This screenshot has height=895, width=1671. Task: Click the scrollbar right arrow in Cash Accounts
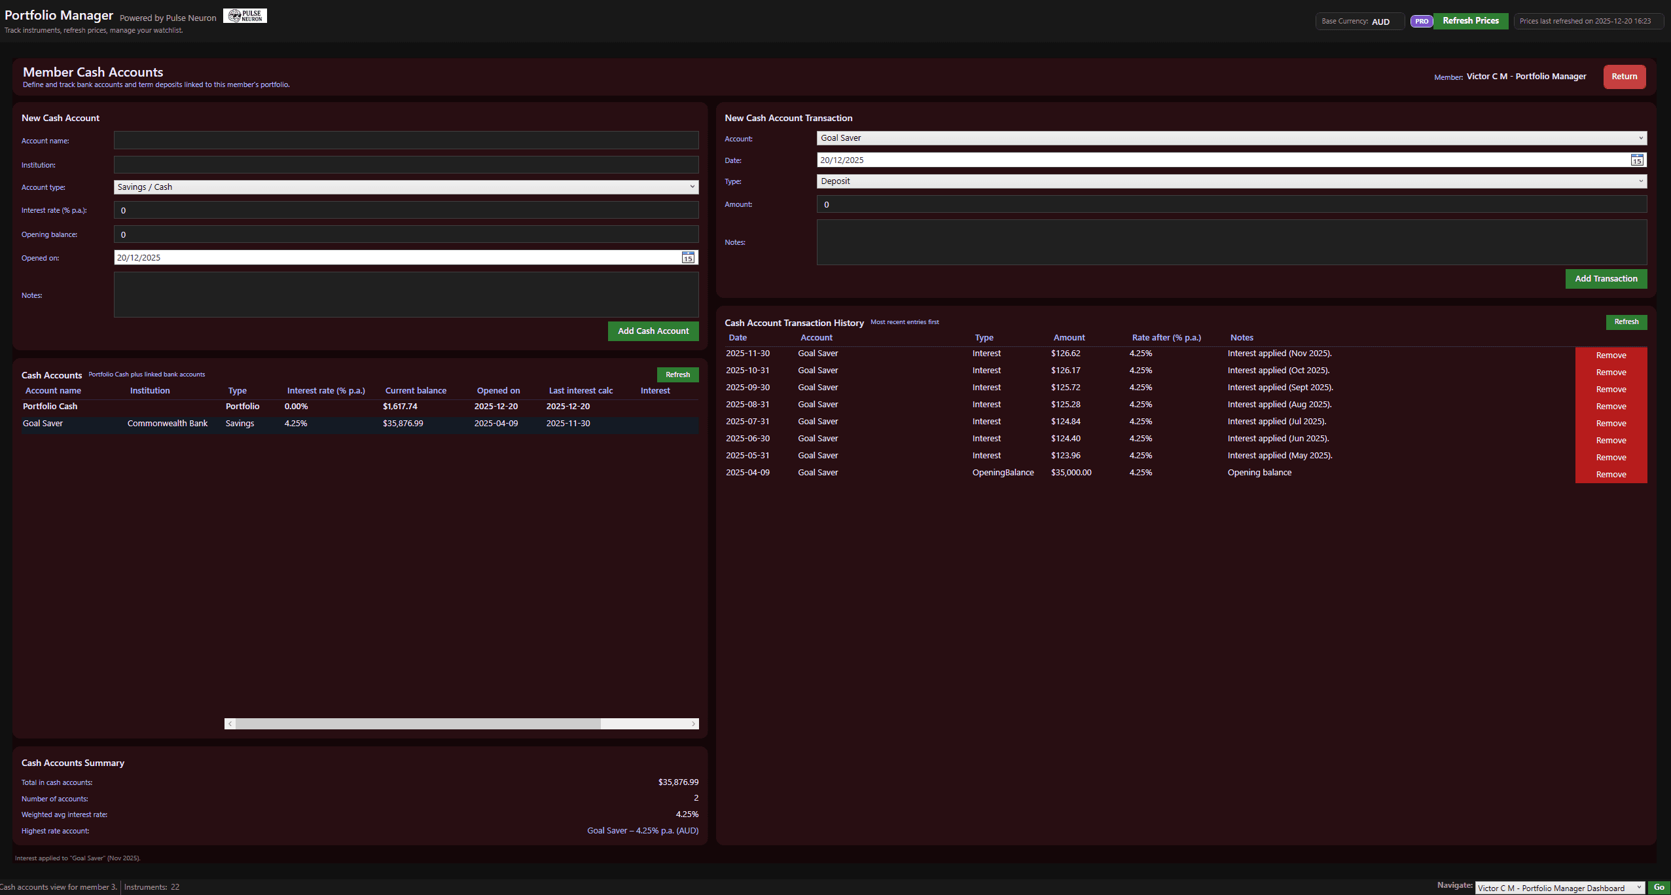pos(693,723)
